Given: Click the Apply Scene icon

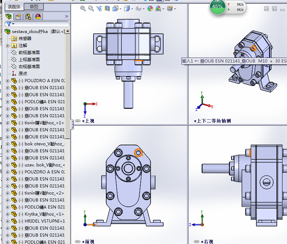Looking at the screenshot, I should click(158, 8).
